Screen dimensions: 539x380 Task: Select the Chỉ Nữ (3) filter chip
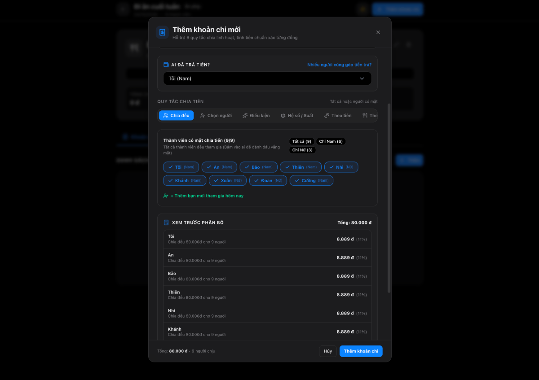click(302, 150)
